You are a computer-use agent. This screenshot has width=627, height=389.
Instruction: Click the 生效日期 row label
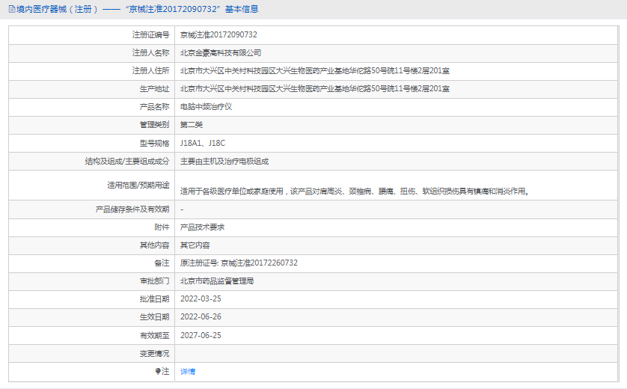(x=154, y=316)
